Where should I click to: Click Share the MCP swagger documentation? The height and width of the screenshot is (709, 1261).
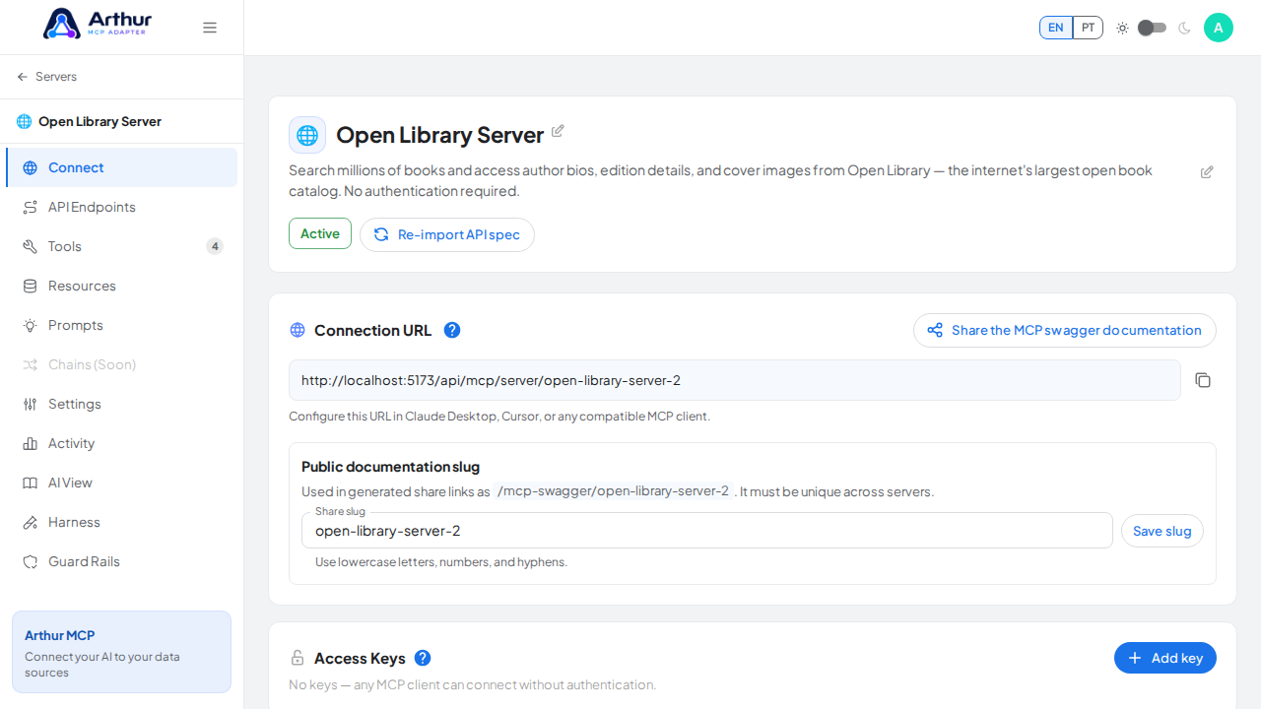[x=1065, y=330]
